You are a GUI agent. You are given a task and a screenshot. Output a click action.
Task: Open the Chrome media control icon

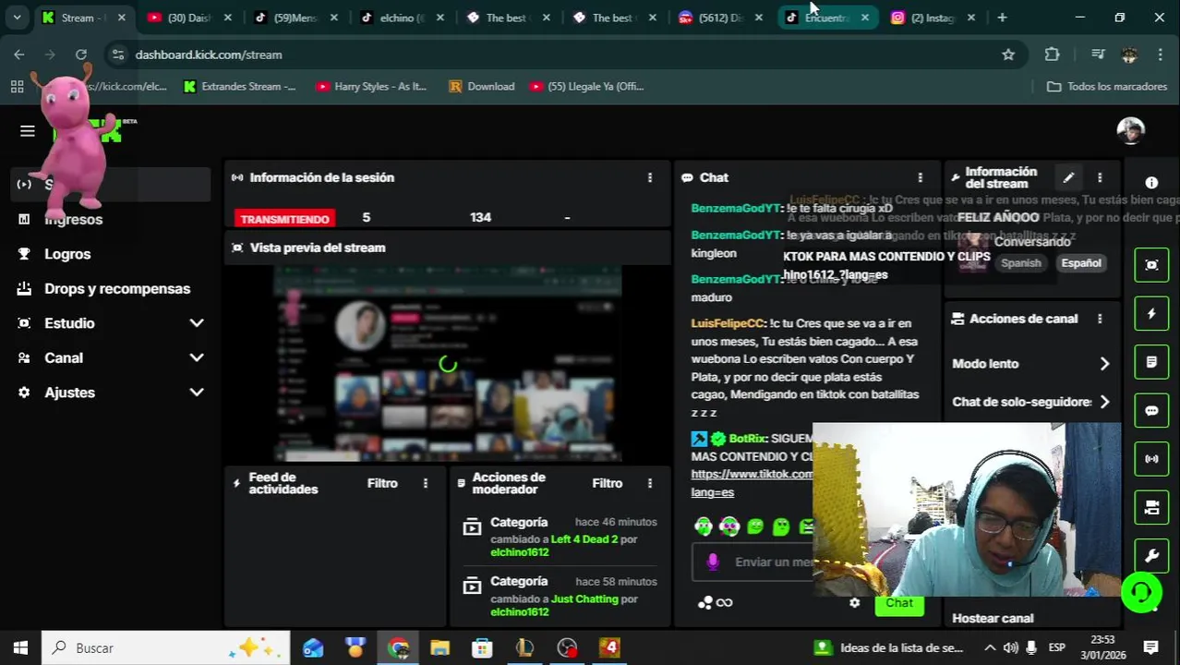pos(1098,54)
